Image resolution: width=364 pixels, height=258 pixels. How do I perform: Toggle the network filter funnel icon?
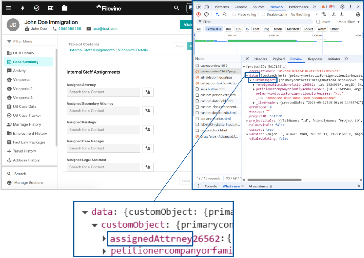pos(217,14)
